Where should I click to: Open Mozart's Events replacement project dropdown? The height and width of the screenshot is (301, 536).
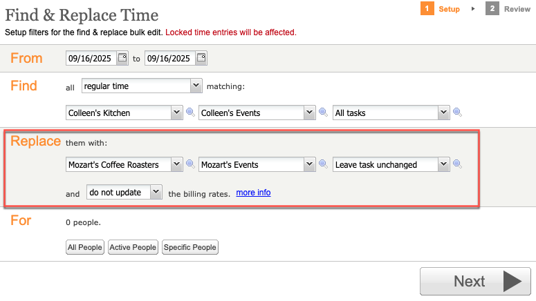[x=257, y=164]
